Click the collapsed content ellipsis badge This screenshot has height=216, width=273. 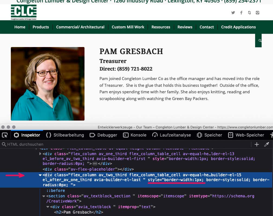click(x=95, y=164)
